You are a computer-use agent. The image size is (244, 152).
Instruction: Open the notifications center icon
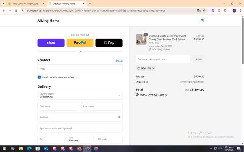(x=239, y=149)
